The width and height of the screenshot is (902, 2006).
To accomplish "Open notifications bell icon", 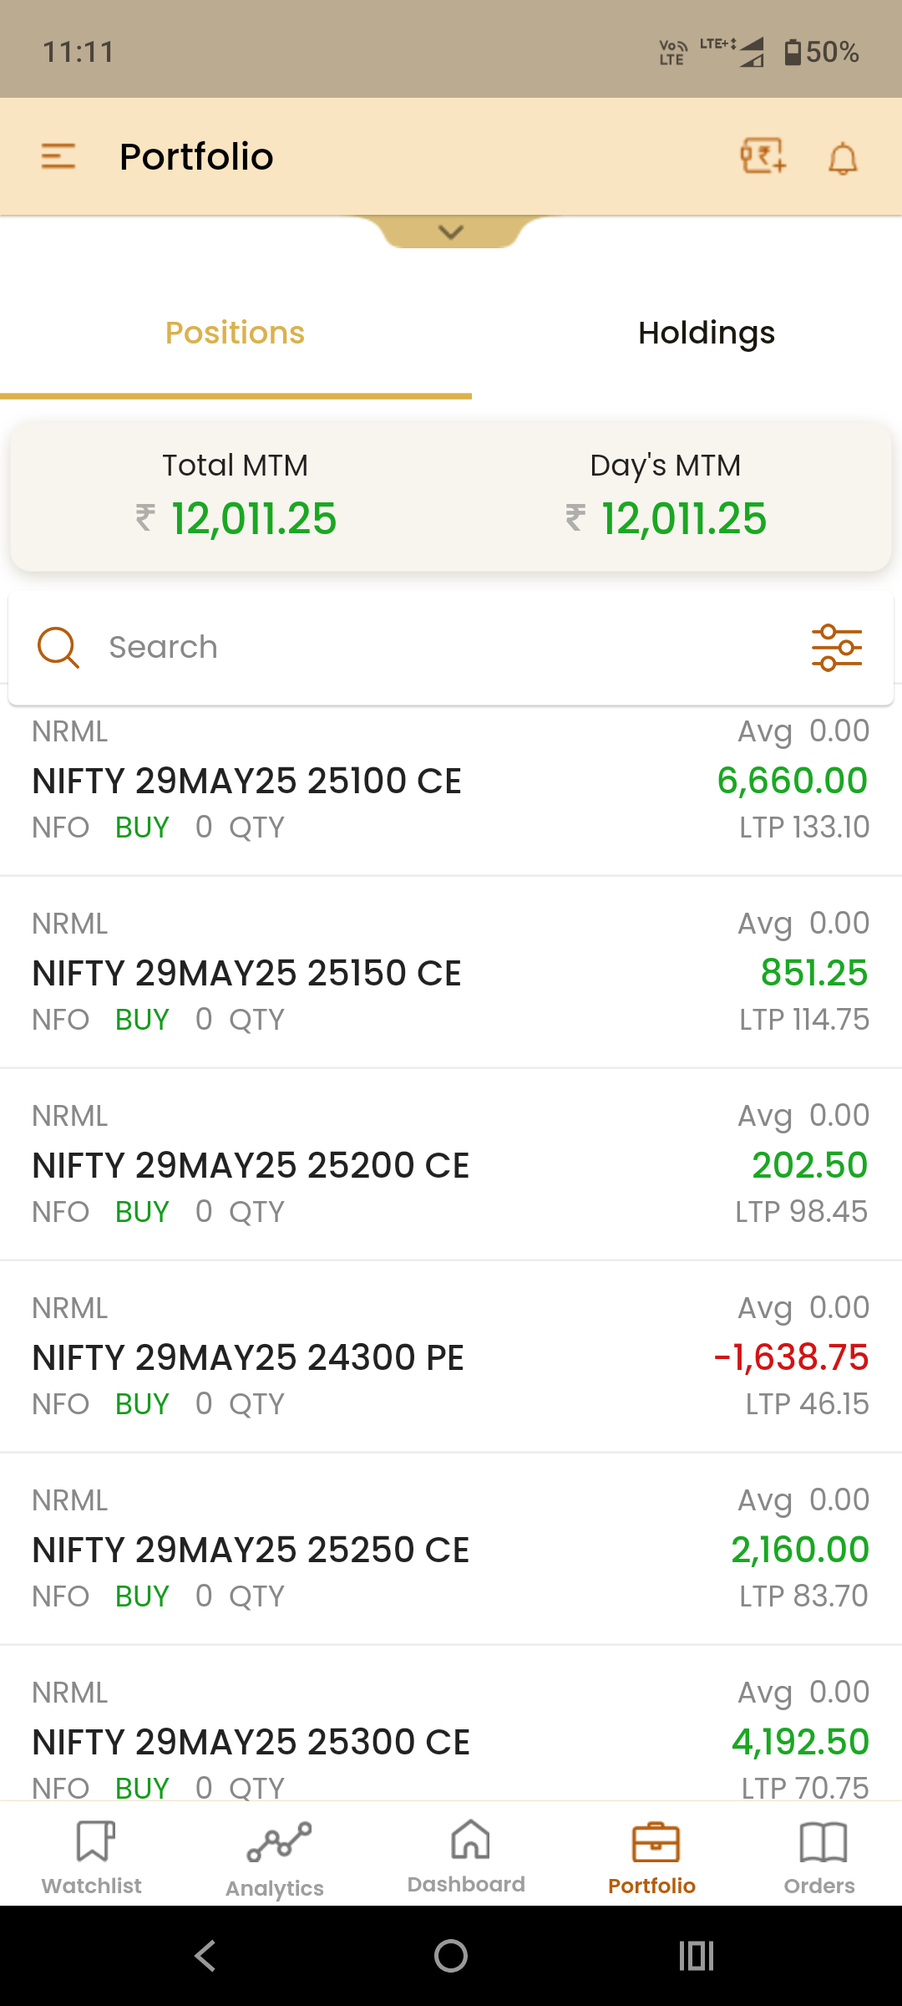I will coord(843,158).
